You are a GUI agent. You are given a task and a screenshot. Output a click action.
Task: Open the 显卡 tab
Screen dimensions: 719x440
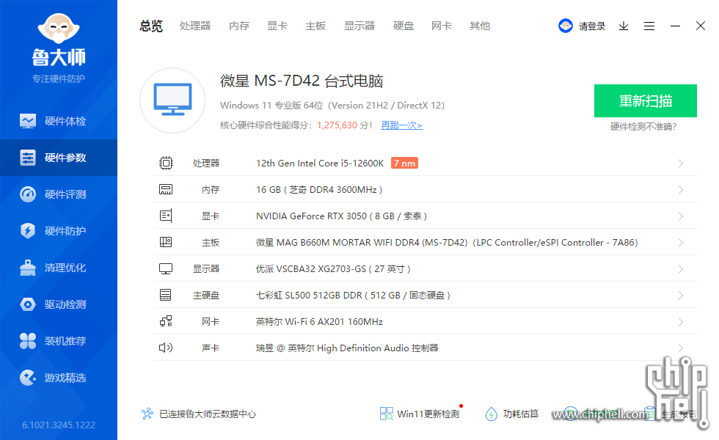click(277, 26)
